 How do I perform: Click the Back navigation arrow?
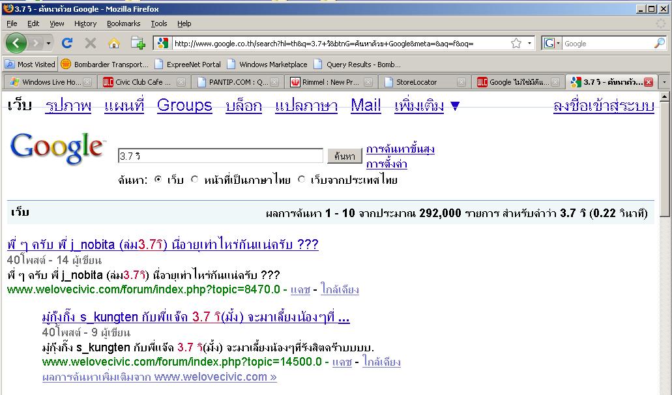17,44
